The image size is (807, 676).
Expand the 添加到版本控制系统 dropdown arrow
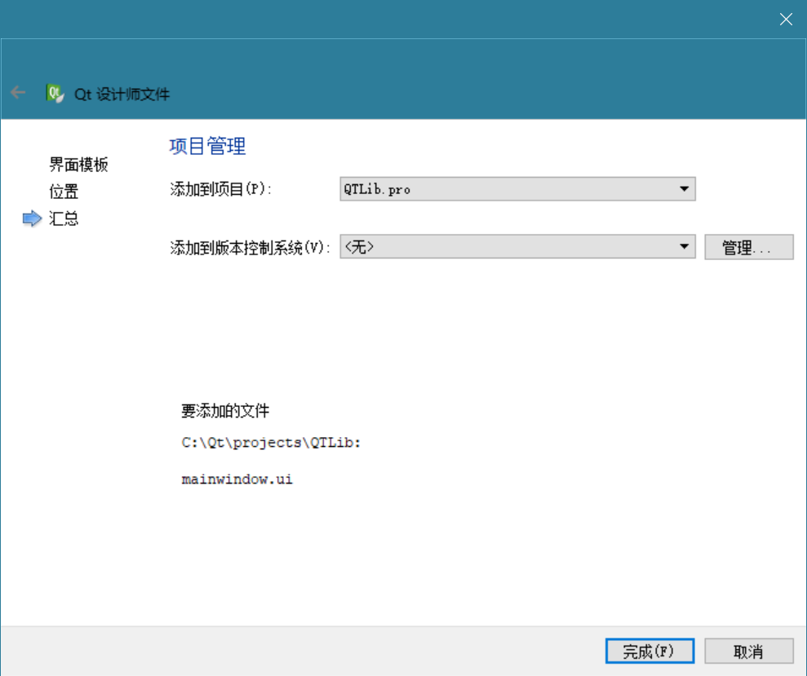click(x=684, y=247)
